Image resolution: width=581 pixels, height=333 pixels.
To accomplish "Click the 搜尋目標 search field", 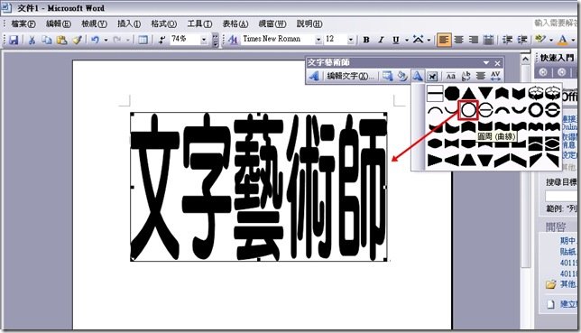I will tap(561, 196).
